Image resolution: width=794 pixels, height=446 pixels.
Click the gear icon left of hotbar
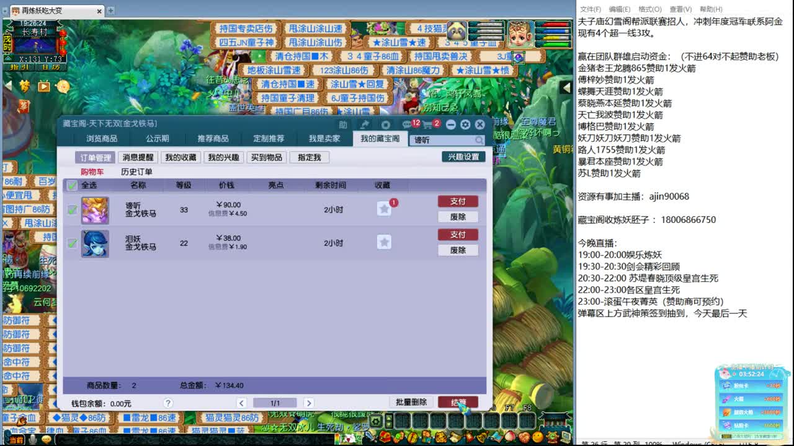click(x=376, y=422)
